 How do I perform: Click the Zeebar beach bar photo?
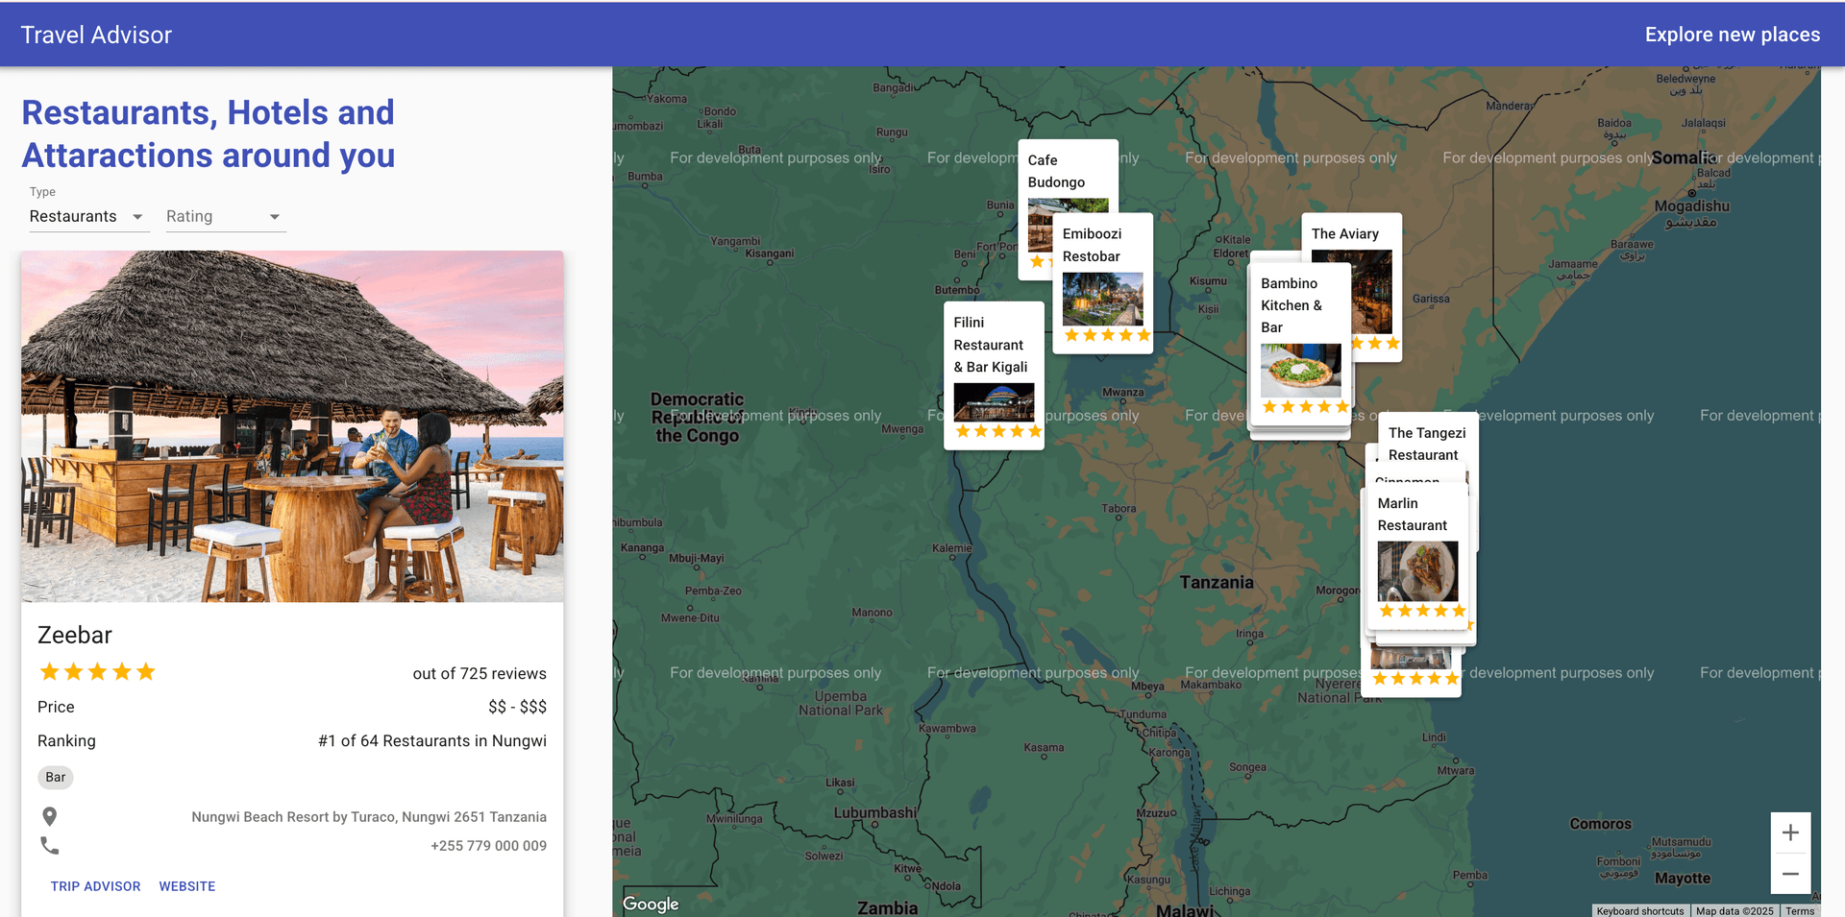point(292,426)
